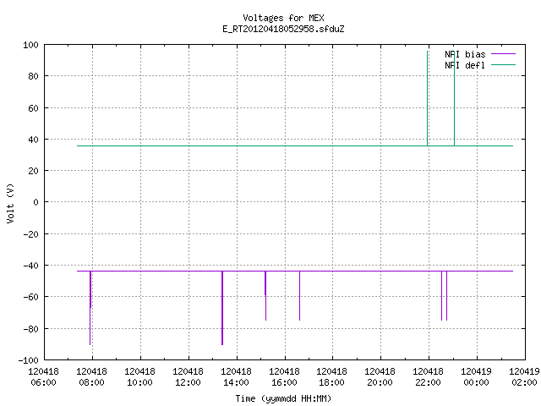
Task: Click the 'NPI bias' legend label
Action: click(x=465, y=54)
